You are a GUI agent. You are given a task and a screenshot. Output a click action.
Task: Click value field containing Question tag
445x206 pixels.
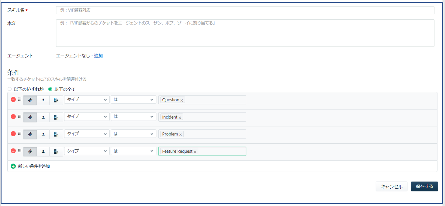[x=202, y=100]
